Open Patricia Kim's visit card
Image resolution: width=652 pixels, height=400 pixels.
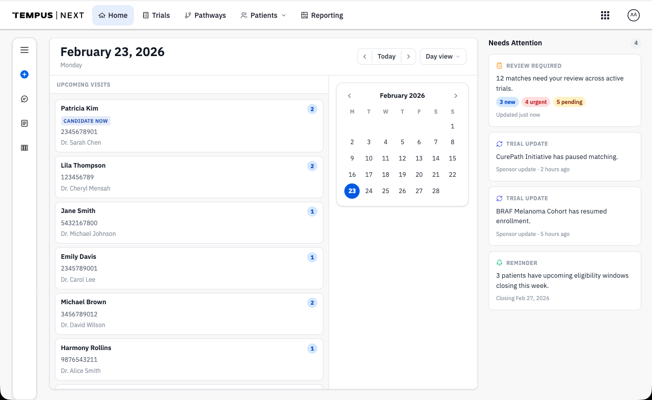189,125
